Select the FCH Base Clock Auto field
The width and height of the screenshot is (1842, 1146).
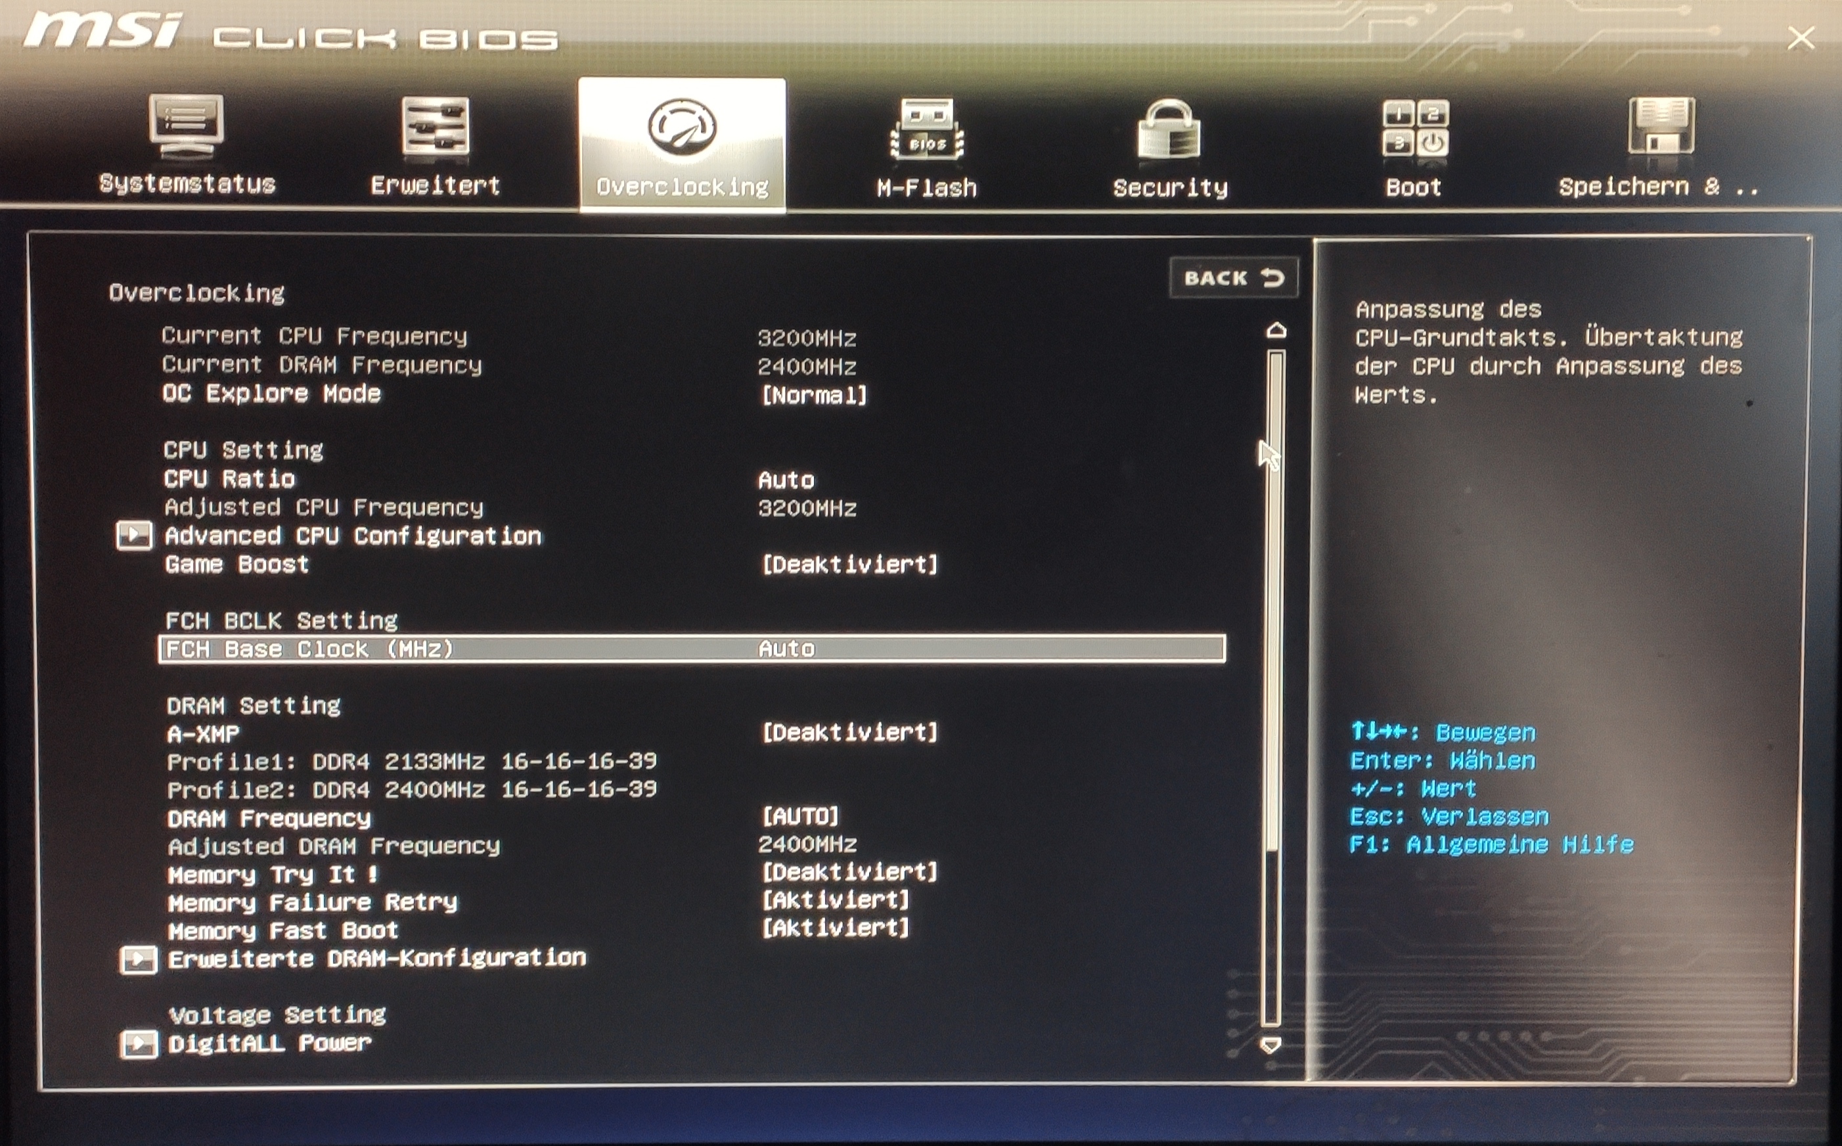(x=786, y=649)
